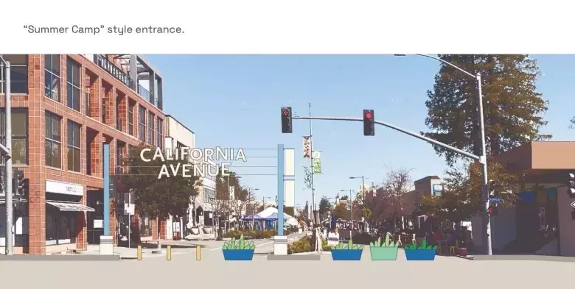The height and width of the screenshot is (289, 575).
Task: Select the blue planter beside the yellow bollards
Action: (x=239, y=248)
